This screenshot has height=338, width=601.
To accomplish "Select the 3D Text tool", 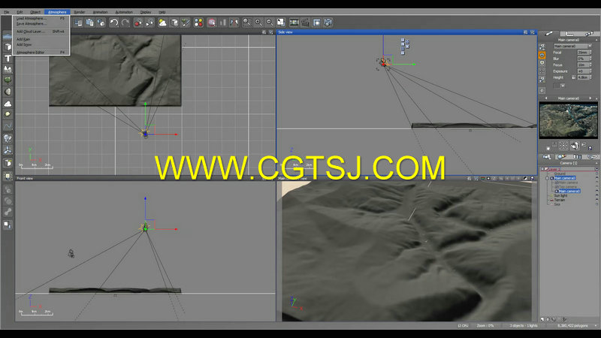I will coord(8,59).
